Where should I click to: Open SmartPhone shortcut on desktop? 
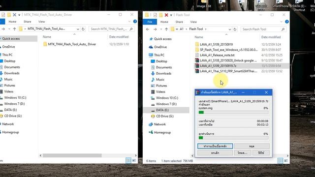[x=280, y=4]
